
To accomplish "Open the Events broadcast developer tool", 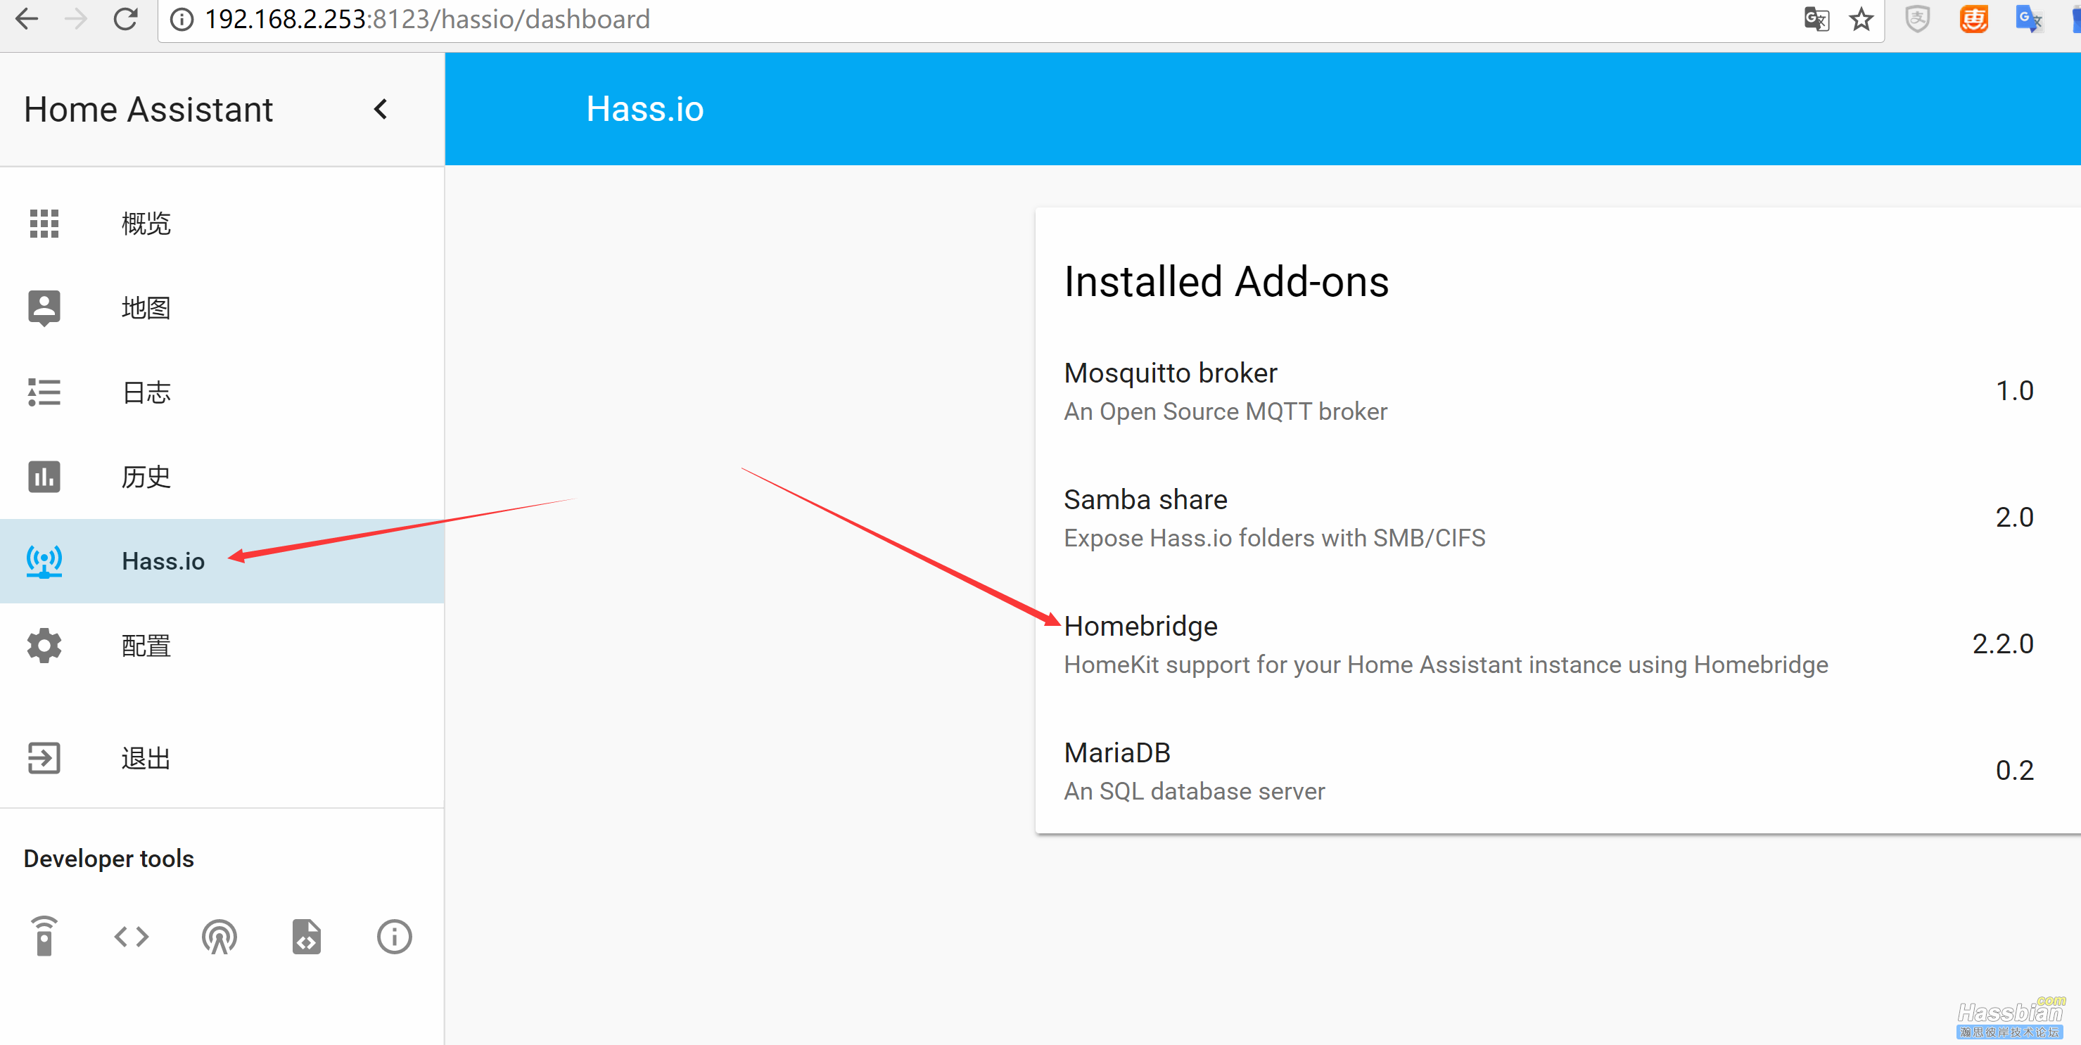I will tap(219, 937).
